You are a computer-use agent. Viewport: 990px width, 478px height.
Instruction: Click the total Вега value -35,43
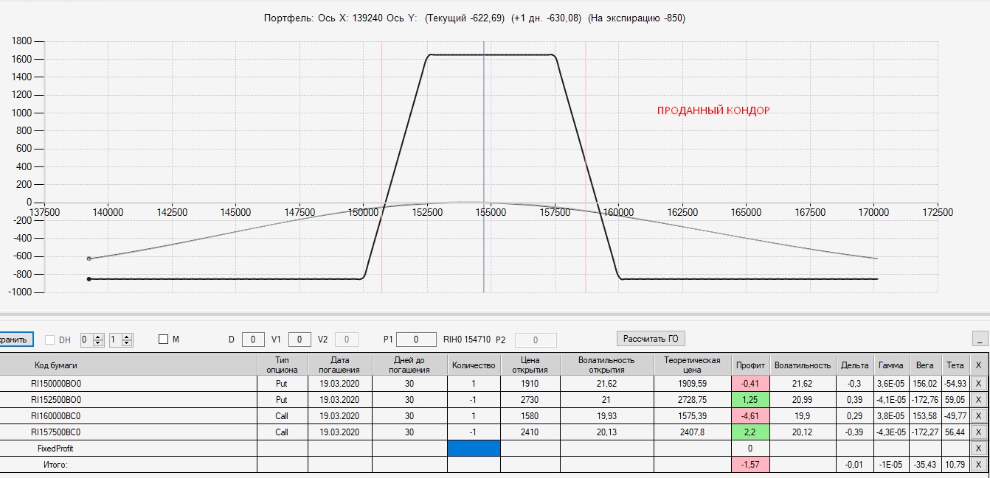click(x=924, y=464)
